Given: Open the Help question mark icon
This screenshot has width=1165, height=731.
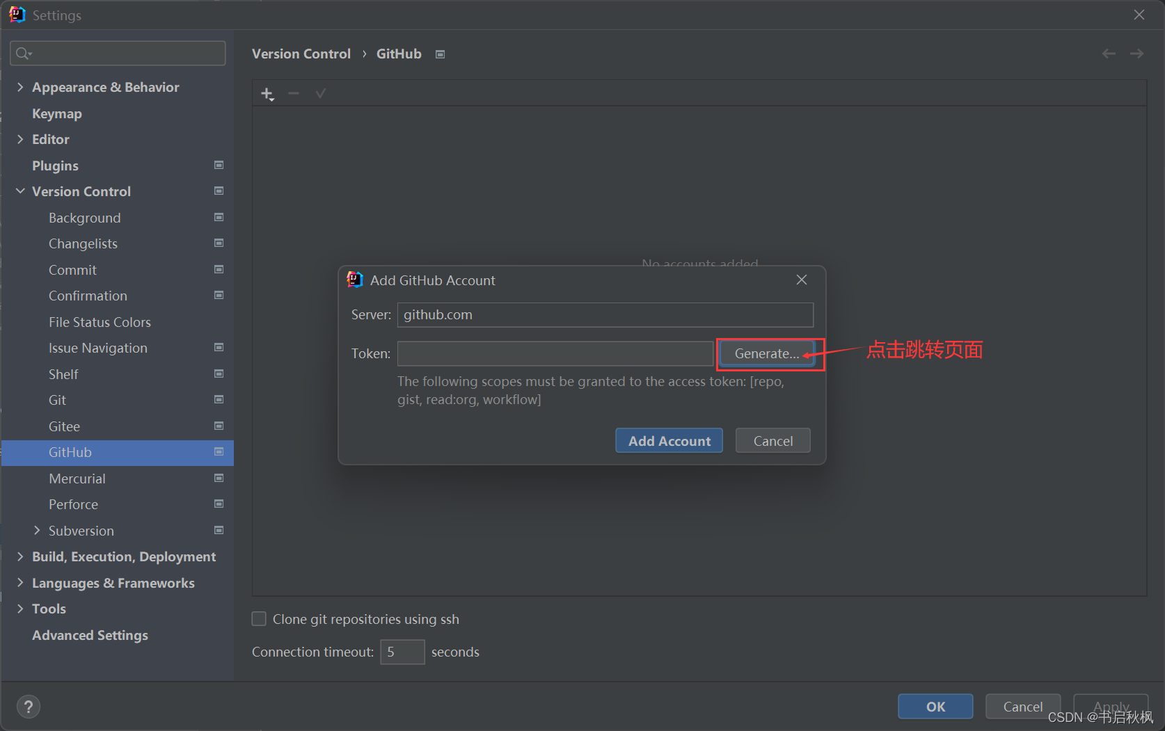Looking at the screenshot, I should coord(29,706).
